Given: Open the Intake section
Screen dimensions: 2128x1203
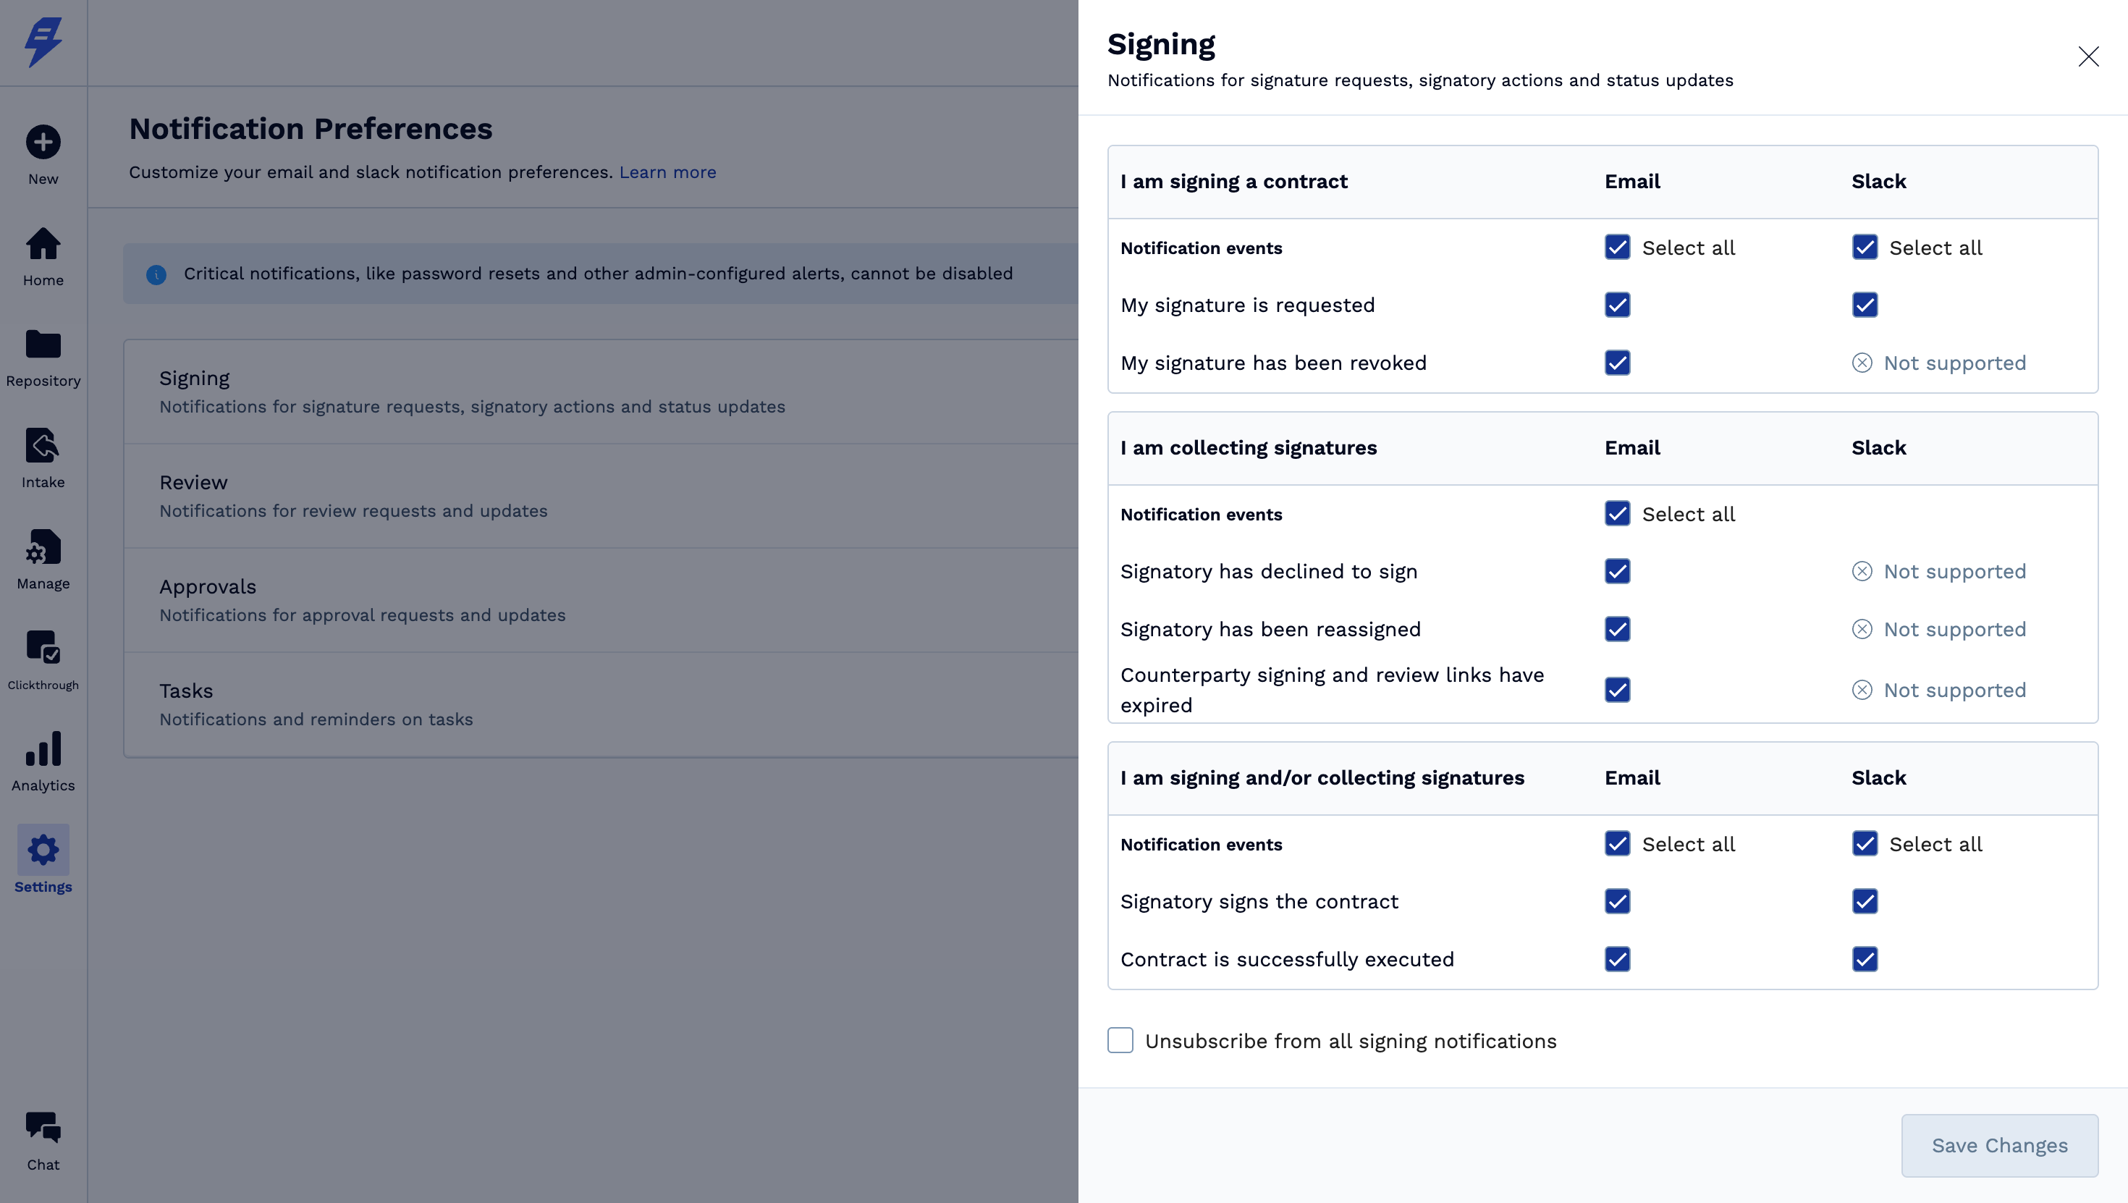Looking at the screenshot, I should coord(43,447).
